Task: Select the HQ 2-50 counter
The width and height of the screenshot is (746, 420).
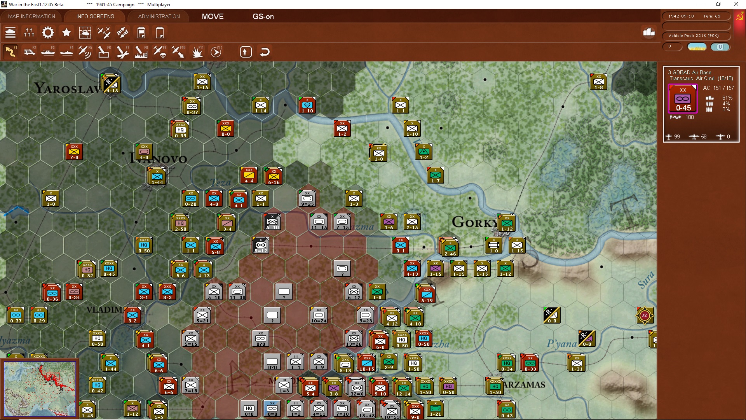Action: point(181,223)
